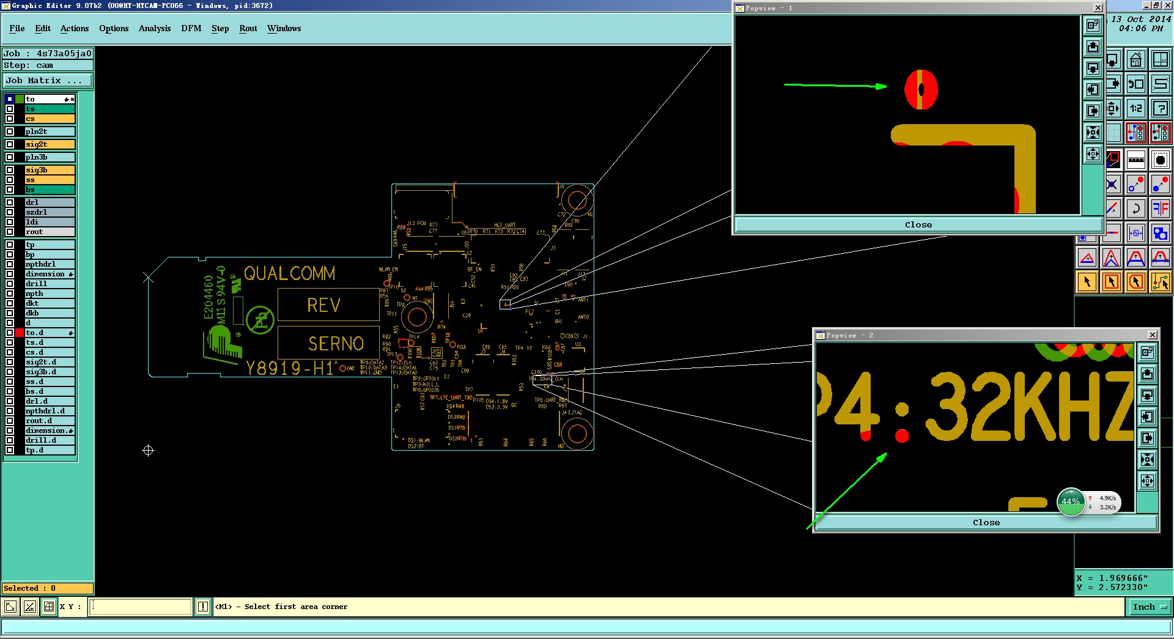
Task: Open the Windows menu
Action: [x=284, y=28]
